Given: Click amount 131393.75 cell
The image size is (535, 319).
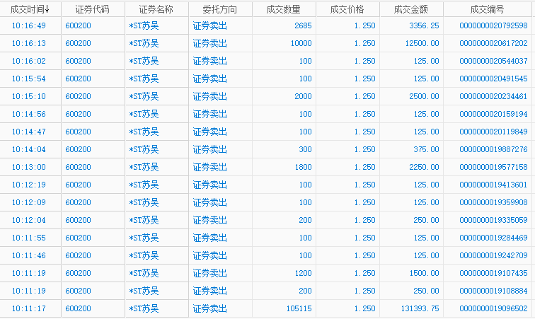Looking at the screenshot, I should coord(420,309).
